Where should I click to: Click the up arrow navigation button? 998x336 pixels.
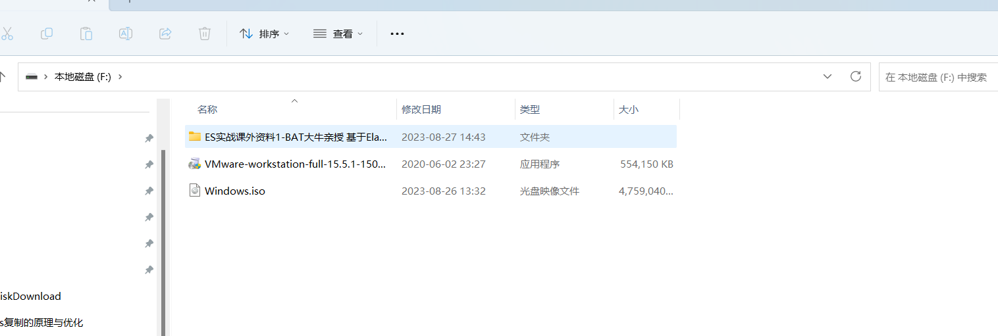pos(3,77)
